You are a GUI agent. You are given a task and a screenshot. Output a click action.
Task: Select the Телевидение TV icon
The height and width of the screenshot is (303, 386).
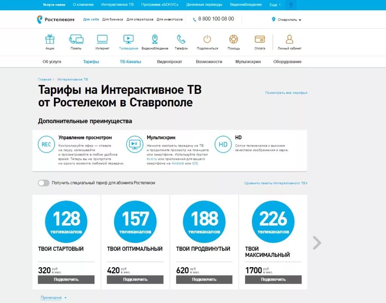click(x=129, y=39)
